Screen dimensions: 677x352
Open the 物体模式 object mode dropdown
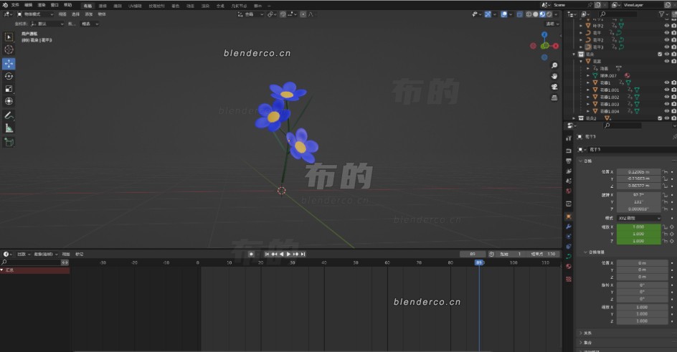coord(35,14)
